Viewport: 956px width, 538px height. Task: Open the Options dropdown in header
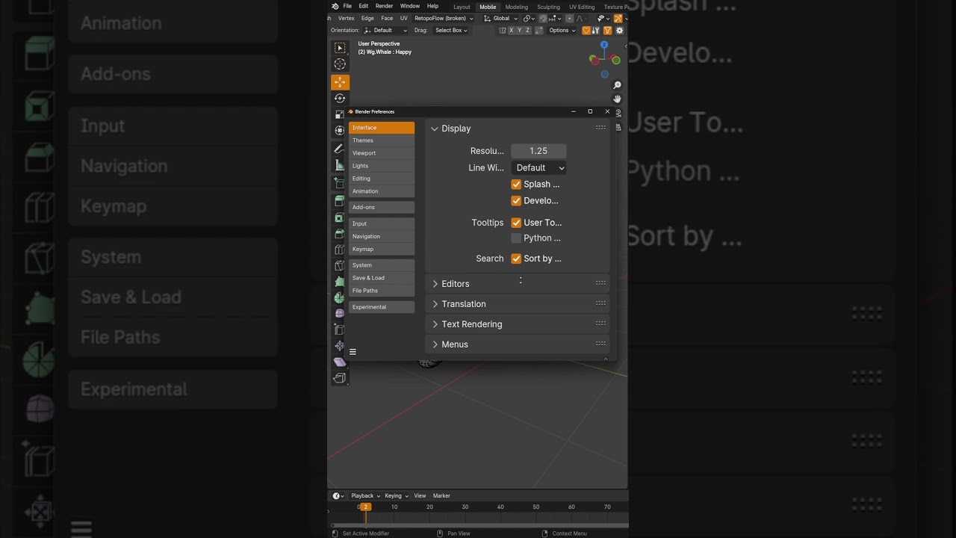pyautogui.click(x=562, y=30)
